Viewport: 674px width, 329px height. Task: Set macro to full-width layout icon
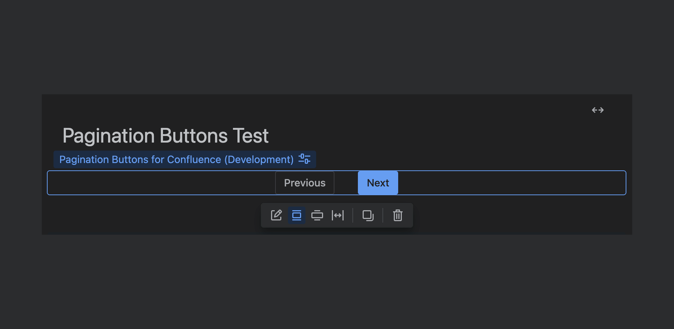338,215
